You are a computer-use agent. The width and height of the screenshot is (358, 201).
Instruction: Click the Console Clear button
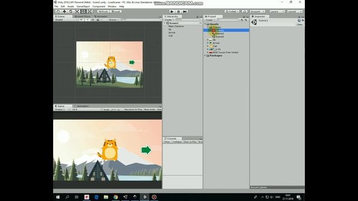click(167, 142)
